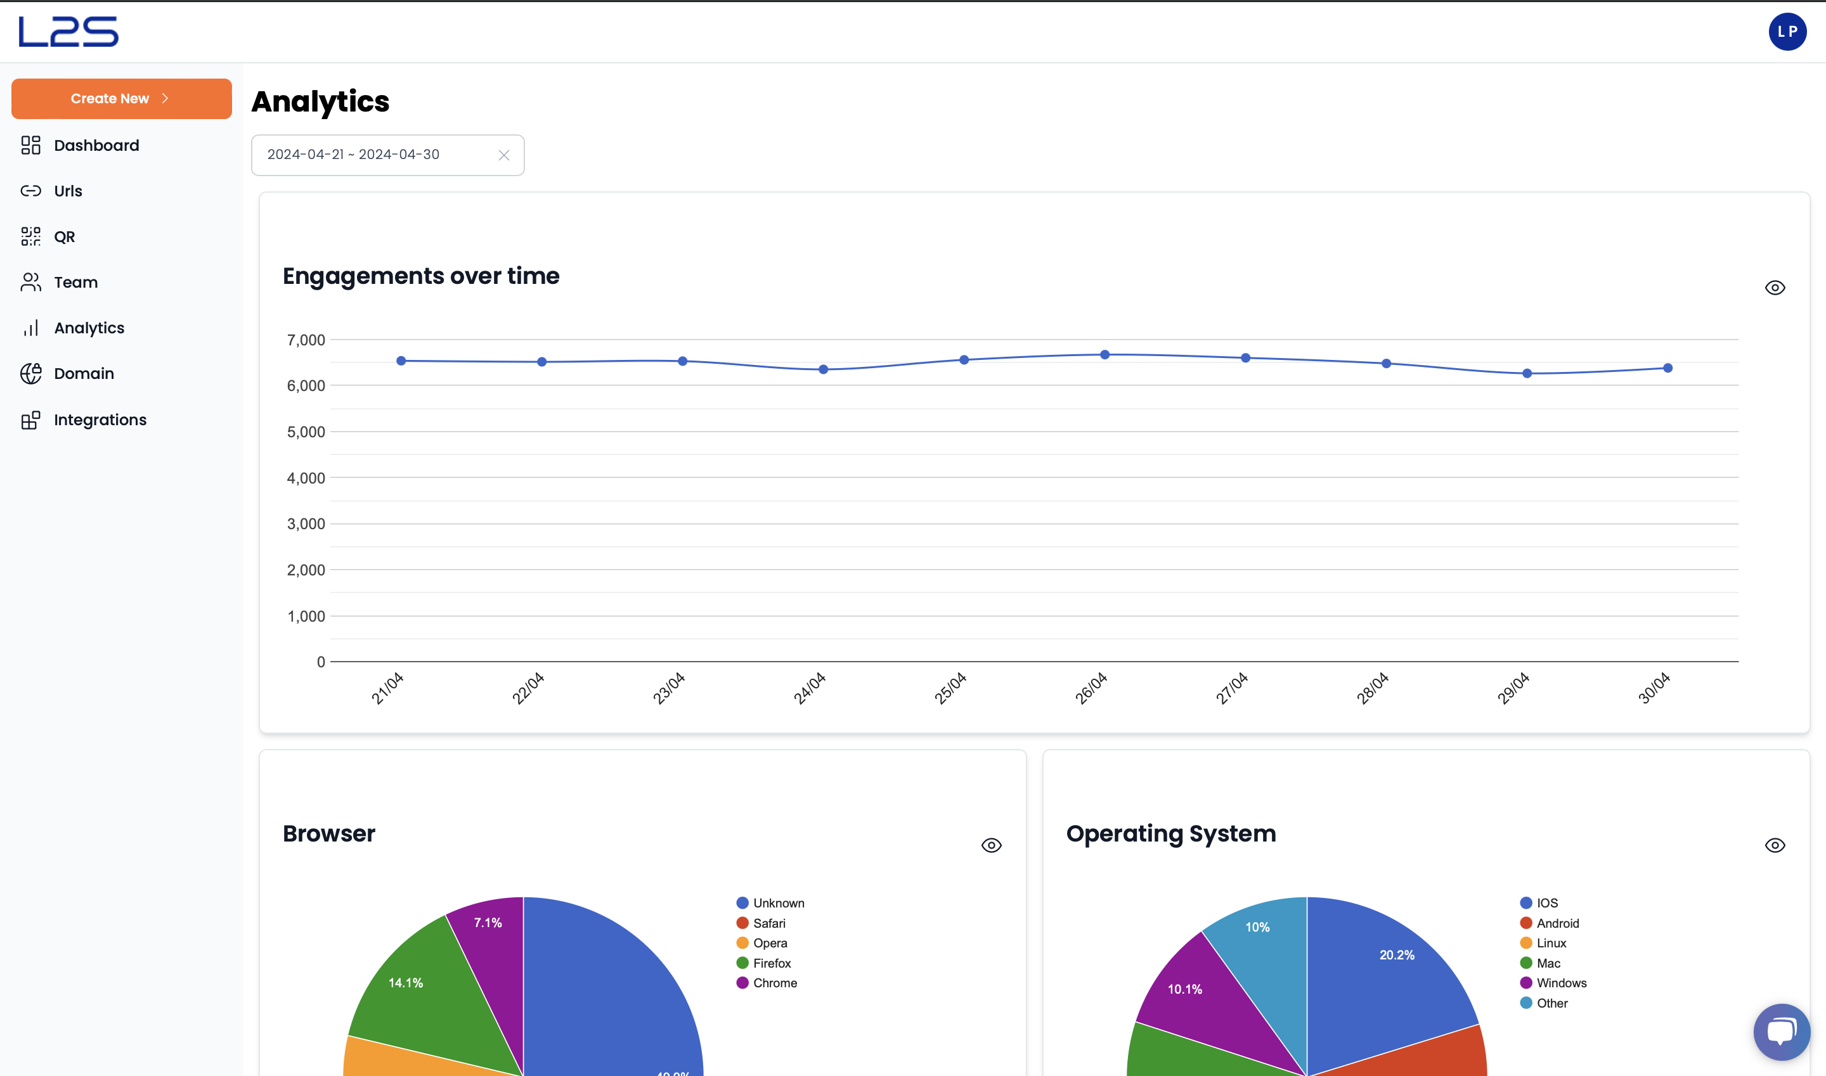Click the 25/04 data point

click(x=964, y=360)
